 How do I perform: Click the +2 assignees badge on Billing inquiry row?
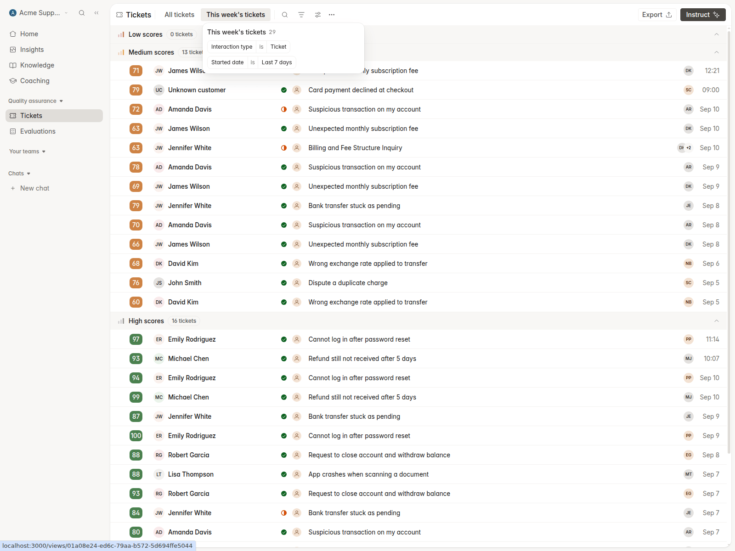(689, 148)
